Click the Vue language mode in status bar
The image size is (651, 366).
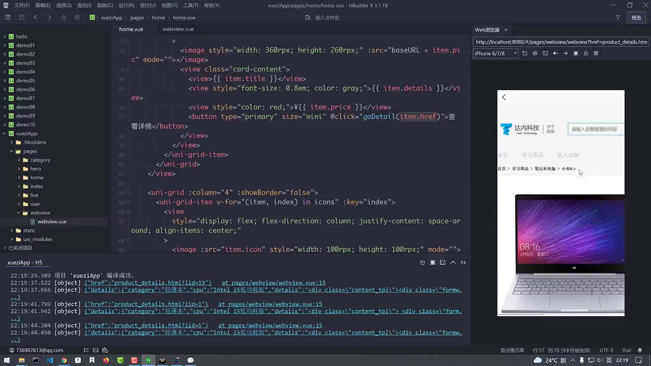pyautogui.click(x=627, y=350)
